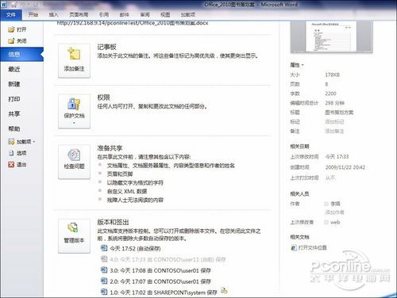
Task: Open the 文件 tab
Action: pyautogui.click(x=11, y=15)
